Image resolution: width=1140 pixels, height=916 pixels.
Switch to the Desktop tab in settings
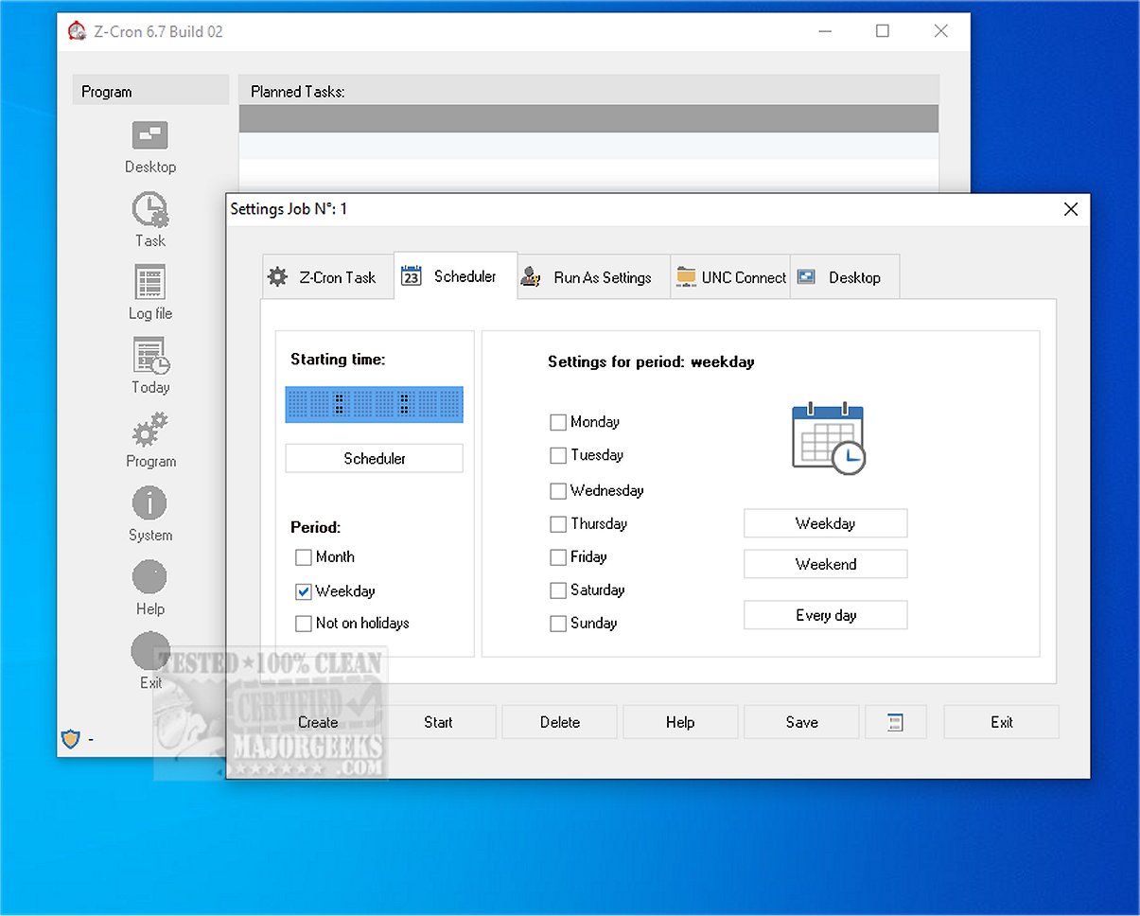(x=844, y=277)
